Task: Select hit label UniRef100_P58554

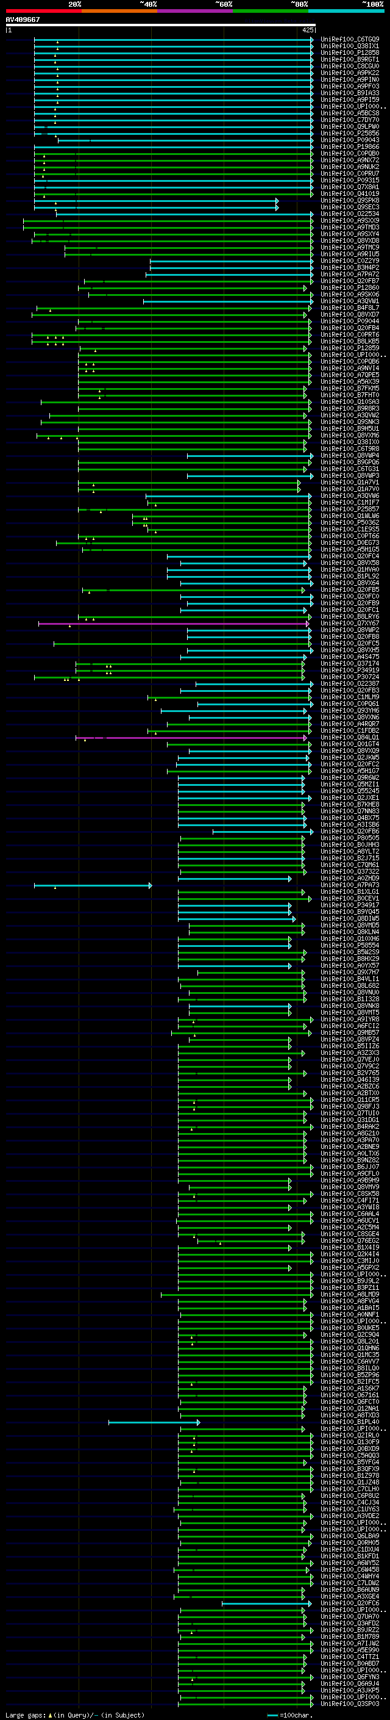Action: pyautogui.click(x=350, y=946)
